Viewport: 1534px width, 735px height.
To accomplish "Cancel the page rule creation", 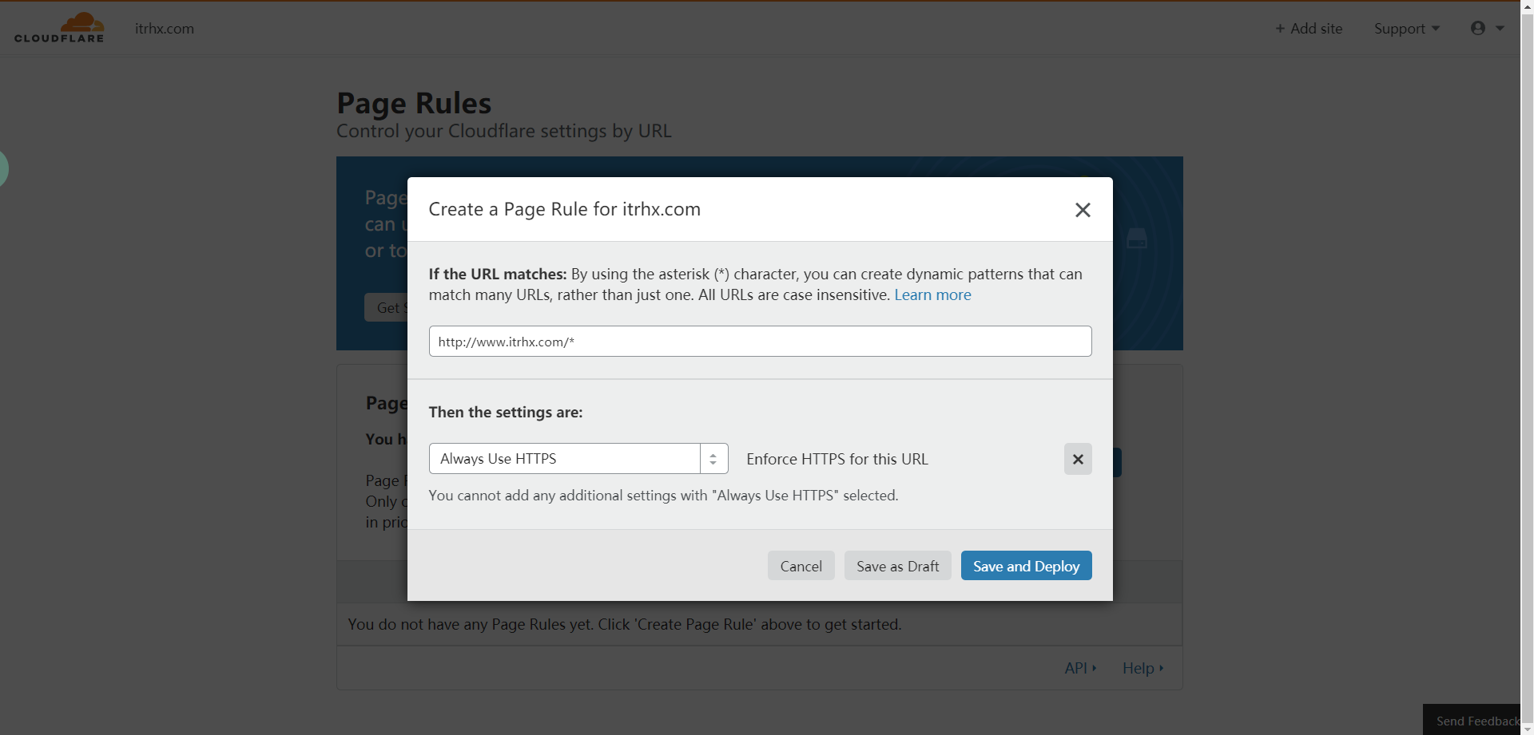I will click(801, 566).
